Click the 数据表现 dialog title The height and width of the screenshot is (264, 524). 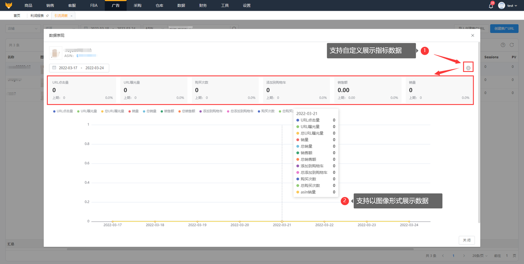pyautogui.click(x=56, y=36)
